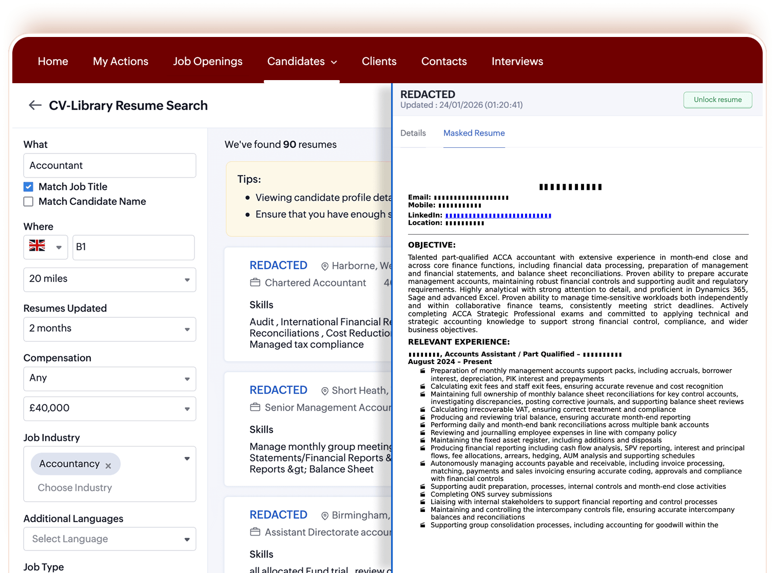Click the briefcase icon beside Senior Management Accountant

255,407
